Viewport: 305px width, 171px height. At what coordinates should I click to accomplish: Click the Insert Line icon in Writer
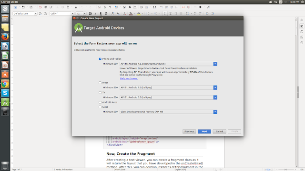pos(195,7)
